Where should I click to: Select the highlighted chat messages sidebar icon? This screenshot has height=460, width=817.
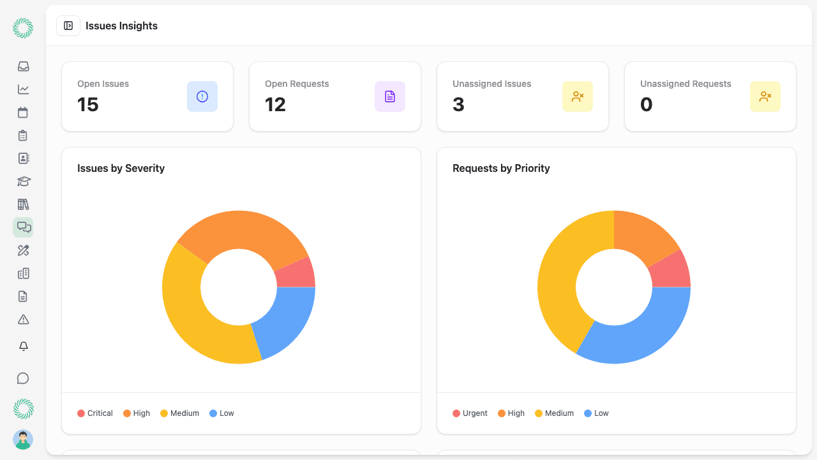pos(23,227)
